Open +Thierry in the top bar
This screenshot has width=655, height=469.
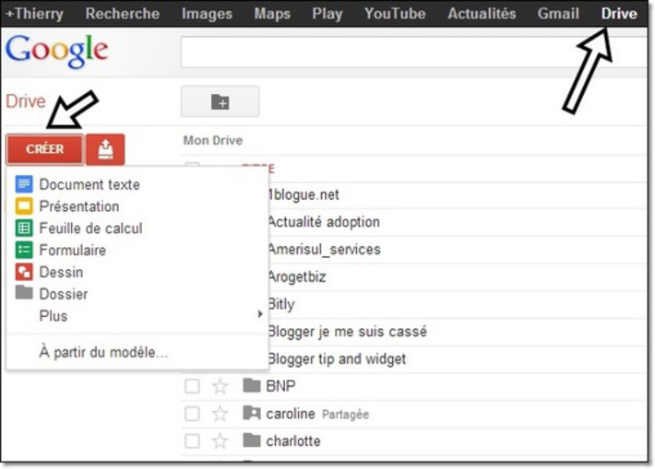[34, 13]
